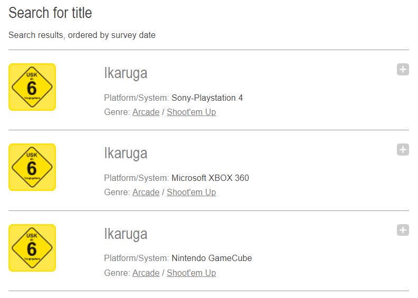418x298 pixels.
Task: Click the Ikaruga title for Playstation 4
Action: [x=126, y=73]
